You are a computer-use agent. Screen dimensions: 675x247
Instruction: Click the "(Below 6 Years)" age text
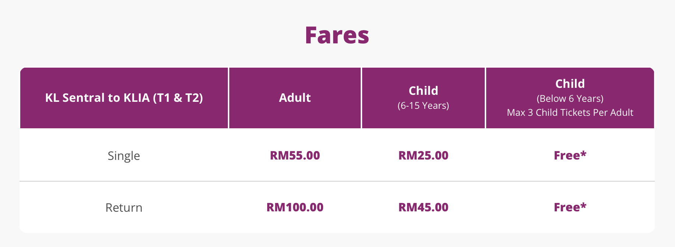[x=570, y=99]
